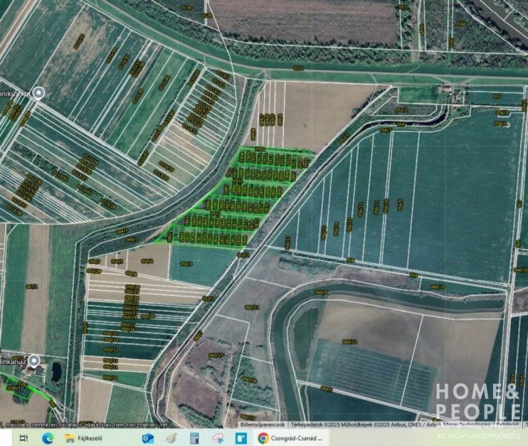The height and width of the screenshot is (446, 528).
Task: Click the 'Feltételek' terms link on map
Action: [507, 425]
